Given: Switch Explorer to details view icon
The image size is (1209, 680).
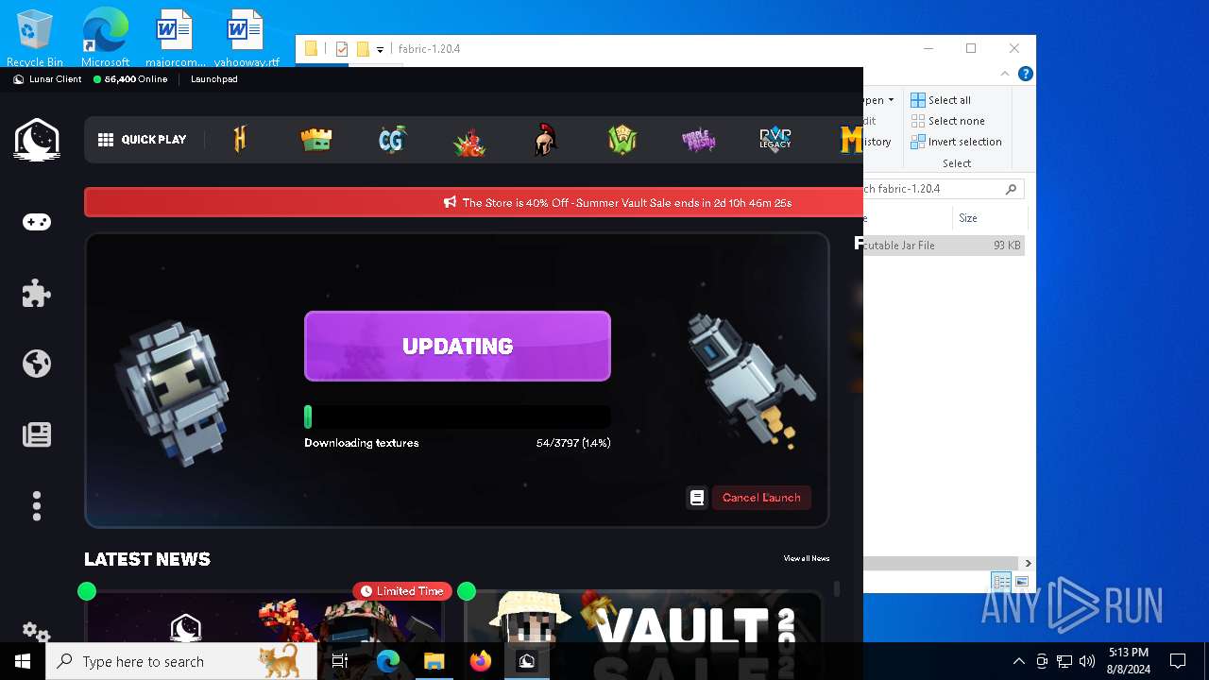Looking at the screenshot, I should click(x=1001, y=582).
